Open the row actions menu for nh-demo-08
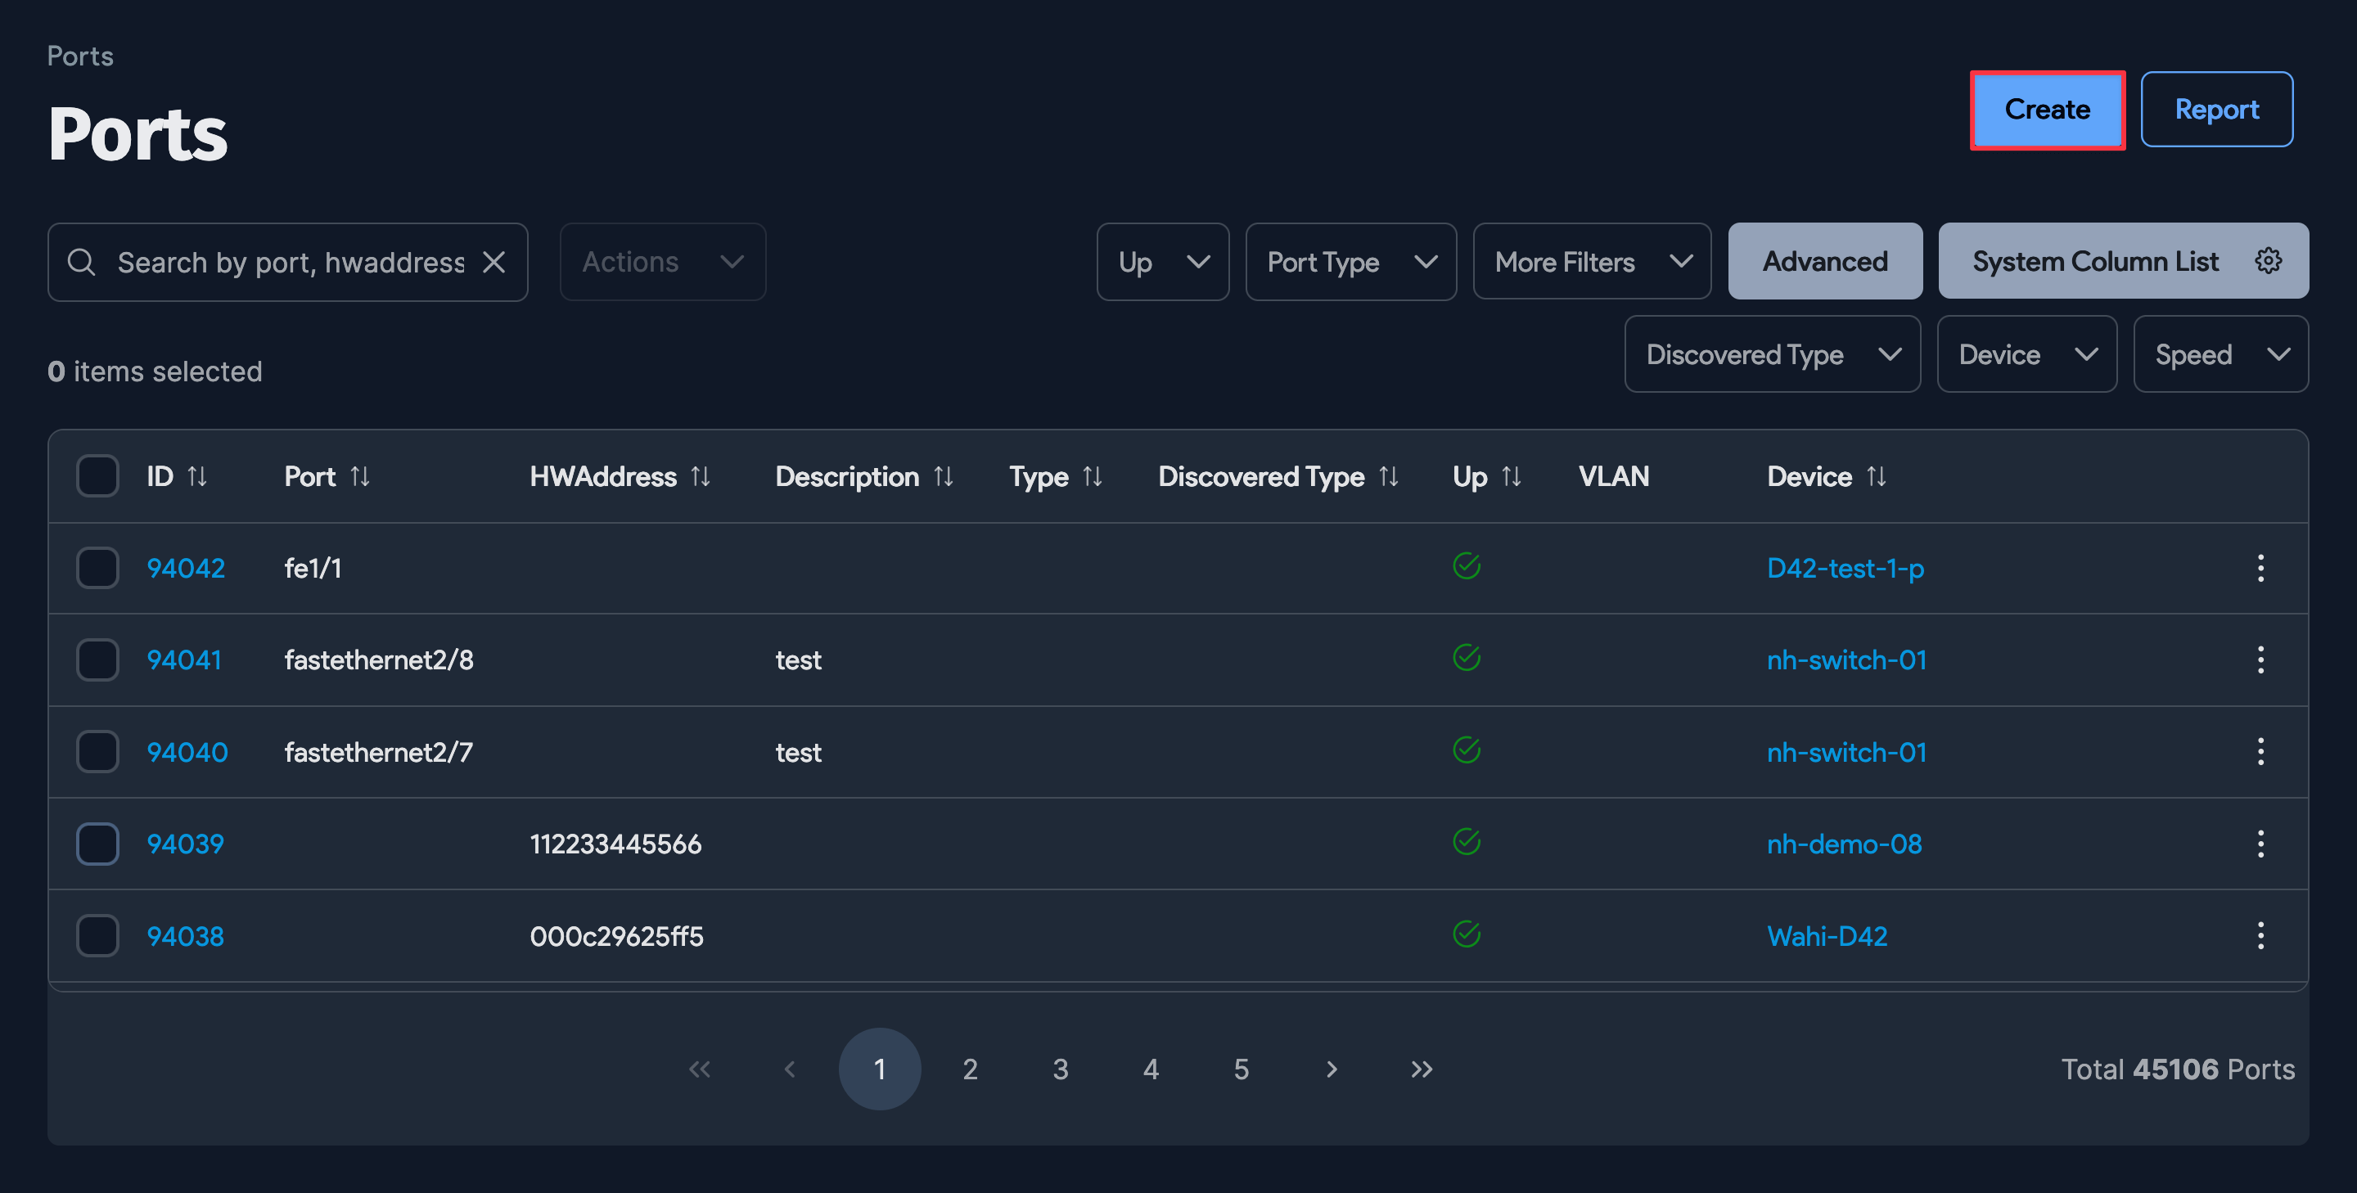This screenshot has width=2357, height=1193. [2261, 844]
